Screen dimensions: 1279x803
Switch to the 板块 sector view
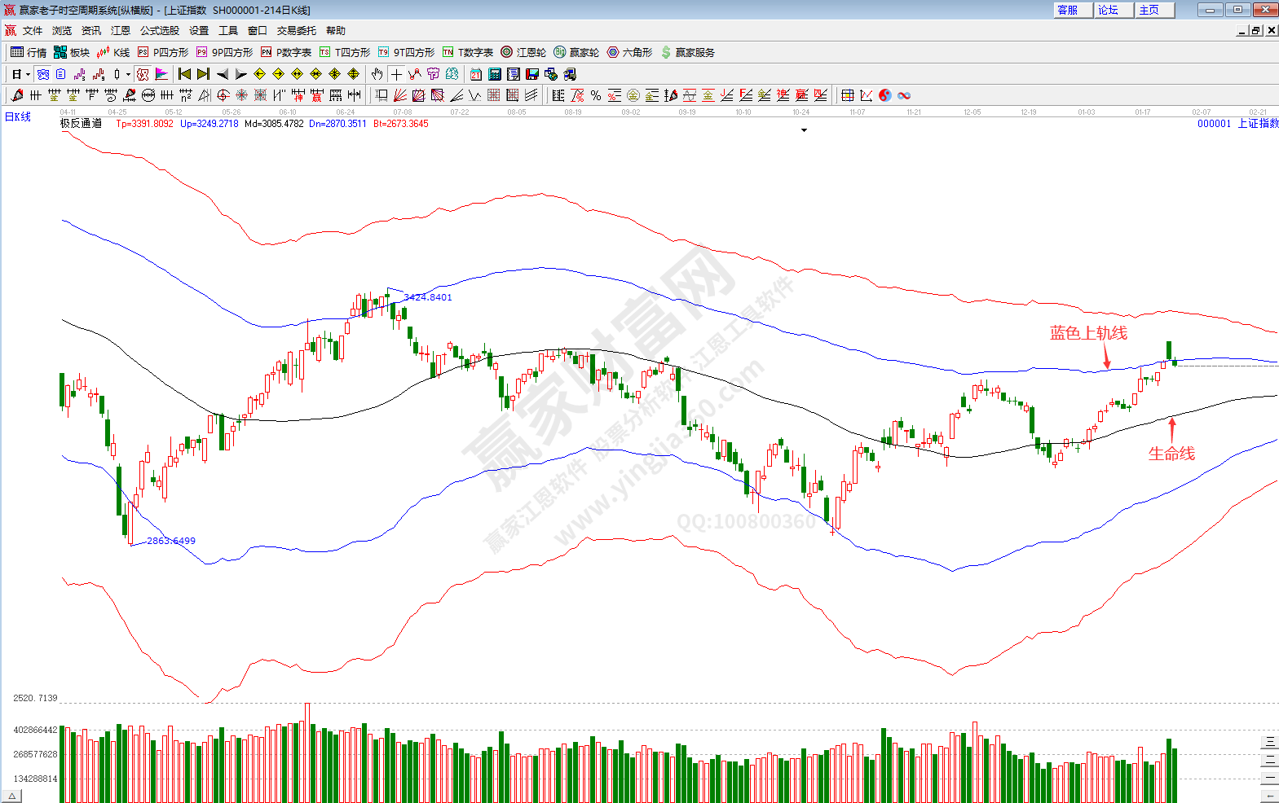pos(72,52)
